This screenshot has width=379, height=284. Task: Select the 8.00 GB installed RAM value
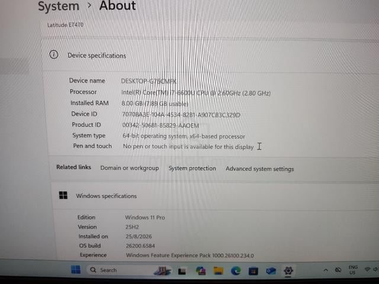155,104
